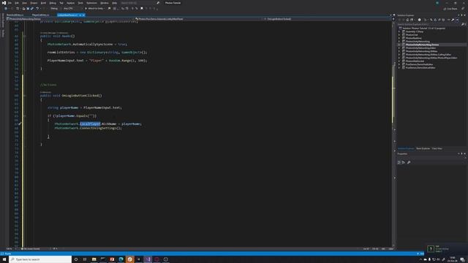Open the LobbyMainPanel class navigation dropdown
The height and width of the screenshot is (263, 468).
coord(198,19)
